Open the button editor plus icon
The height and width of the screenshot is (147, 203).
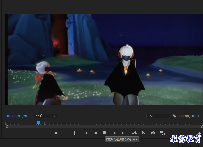(x=199, y=134)
